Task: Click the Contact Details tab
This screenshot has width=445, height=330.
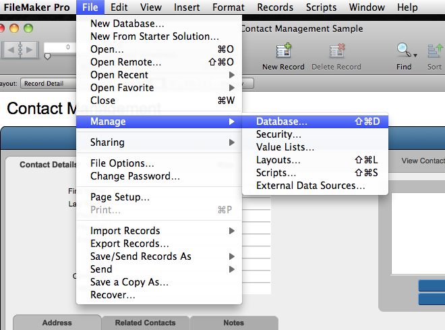Action: point(48,165)
